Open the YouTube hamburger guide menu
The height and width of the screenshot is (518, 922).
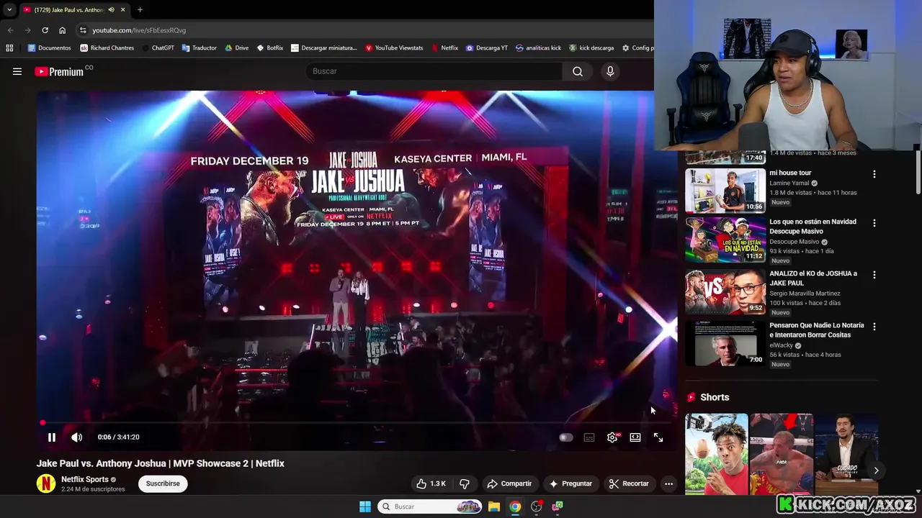17,71
